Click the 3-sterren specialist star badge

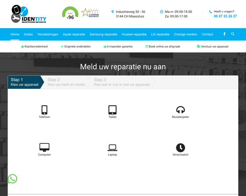[x=90, y=13]
